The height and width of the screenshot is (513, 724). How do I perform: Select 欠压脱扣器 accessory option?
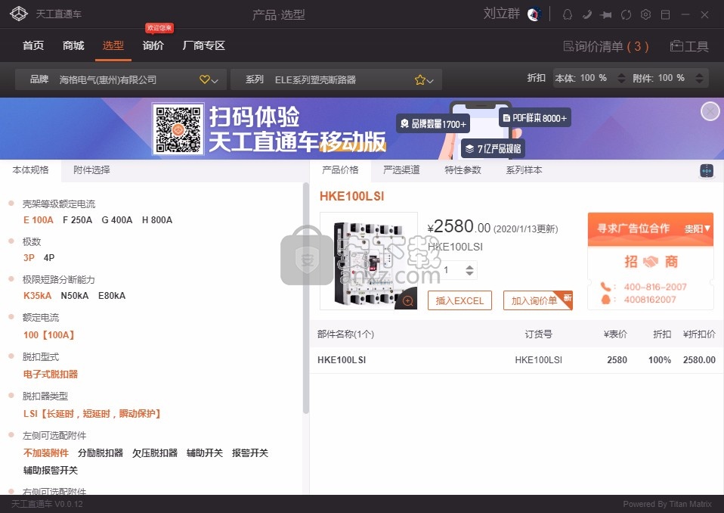(x=155, y=453)
